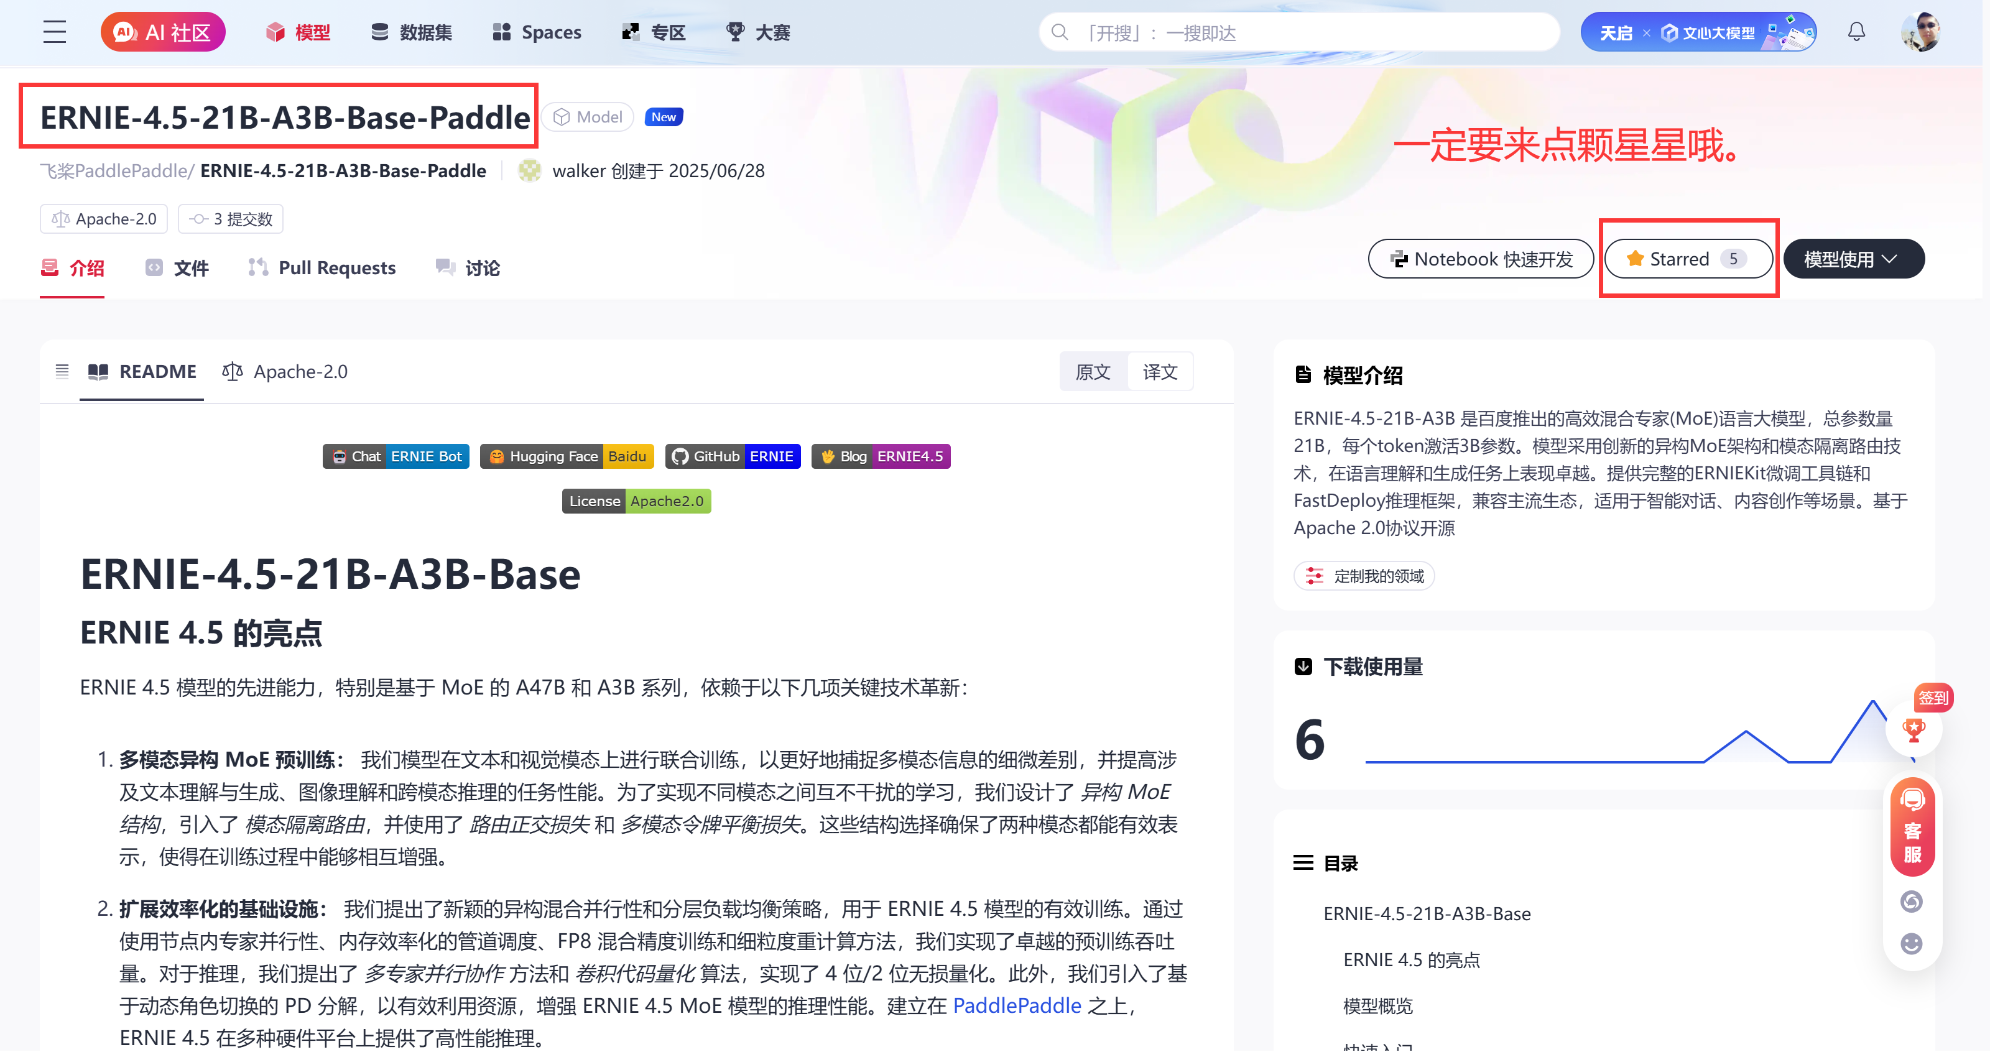Open the Chat ERNIE Bot badge
The width and height of the screenshot is (1990, 1052).
tap(396, 456)
